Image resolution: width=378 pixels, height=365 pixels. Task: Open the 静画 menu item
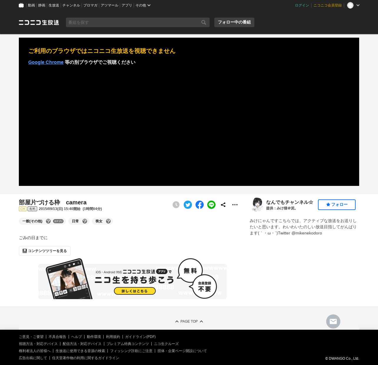pyautogui.click(x=42, y=5)
